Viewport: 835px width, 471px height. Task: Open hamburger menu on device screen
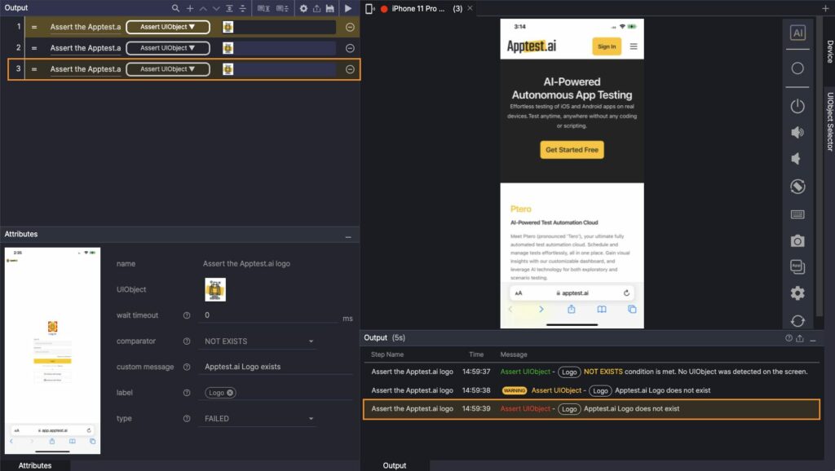click(634, 46)
